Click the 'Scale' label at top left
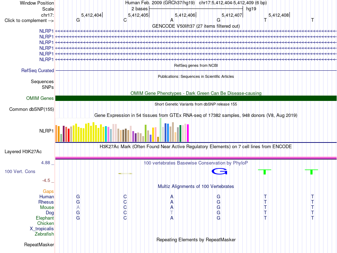Viewport: 337px width, 253px height. (48, 9)
